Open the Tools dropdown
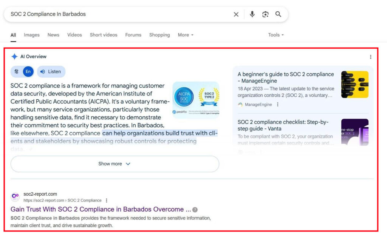Viewport: 387px width, 235px height. coord(276,35)
